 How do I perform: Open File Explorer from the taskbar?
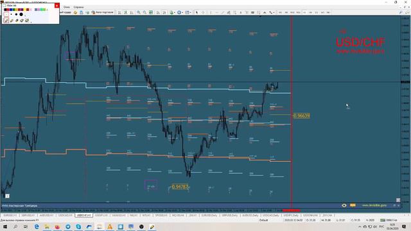point(47,227)
